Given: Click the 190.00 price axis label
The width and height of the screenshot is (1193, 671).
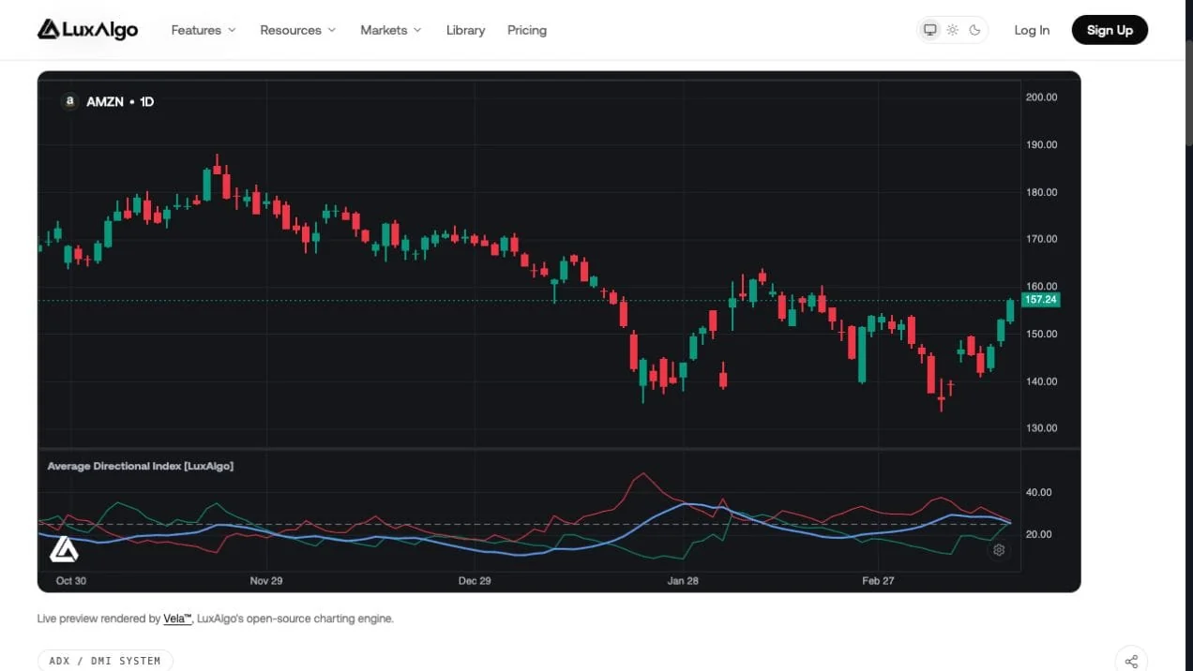Looking at the screenshot, I should click(x=1042, y=145).
